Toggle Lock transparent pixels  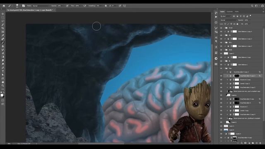[225, 24]
